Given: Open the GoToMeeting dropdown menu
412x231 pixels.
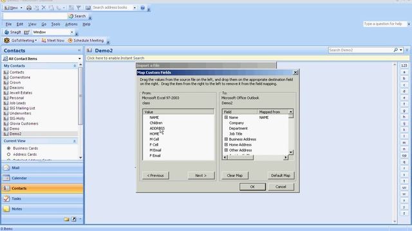Looking at the screenshot, I should (36, 40).
